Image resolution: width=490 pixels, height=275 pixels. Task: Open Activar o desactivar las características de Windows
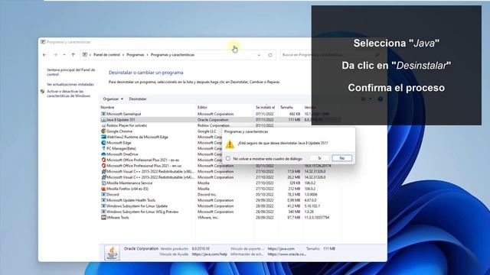pyautogui.click(x=68, y=93)
